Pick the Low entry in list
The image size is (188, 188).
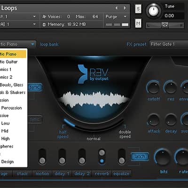coord(13,123)
